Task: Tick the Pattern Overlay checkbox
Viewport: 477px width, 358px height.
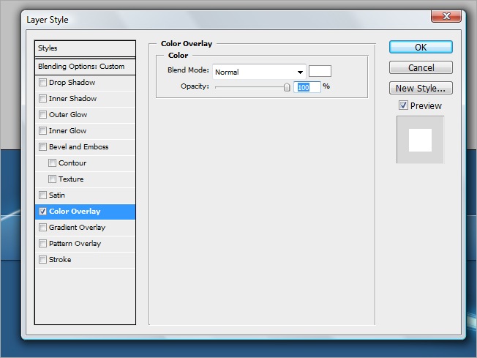Action: 42,244
